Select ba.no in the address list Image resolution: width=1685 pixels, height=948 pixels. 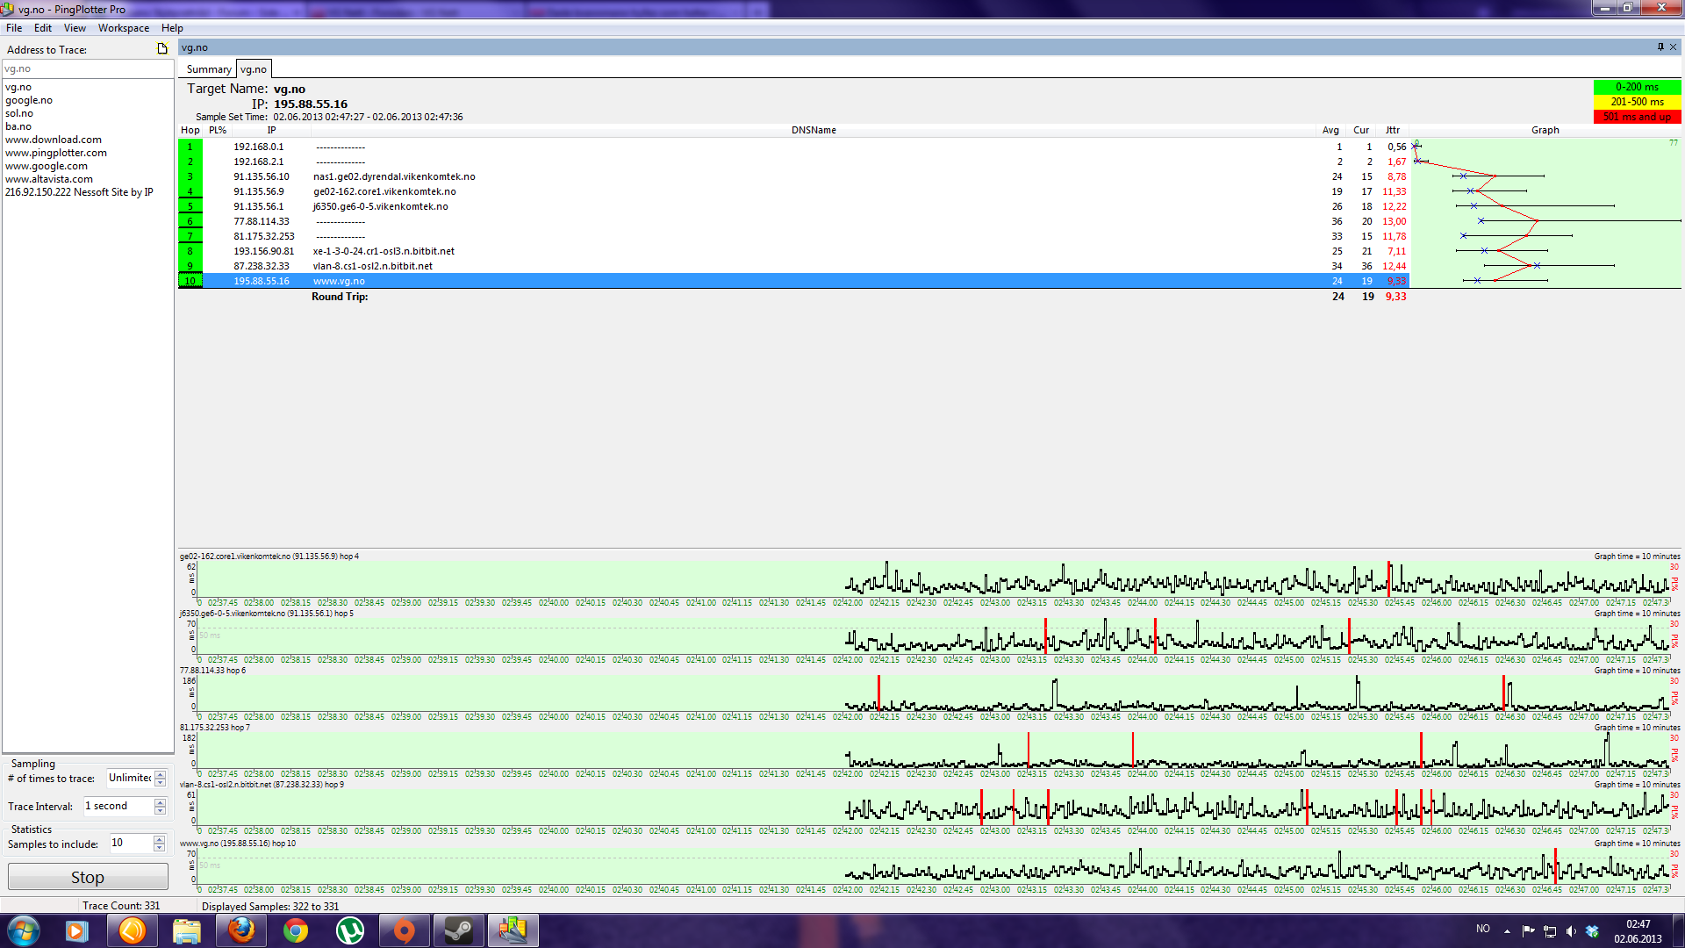click(18, 126)
